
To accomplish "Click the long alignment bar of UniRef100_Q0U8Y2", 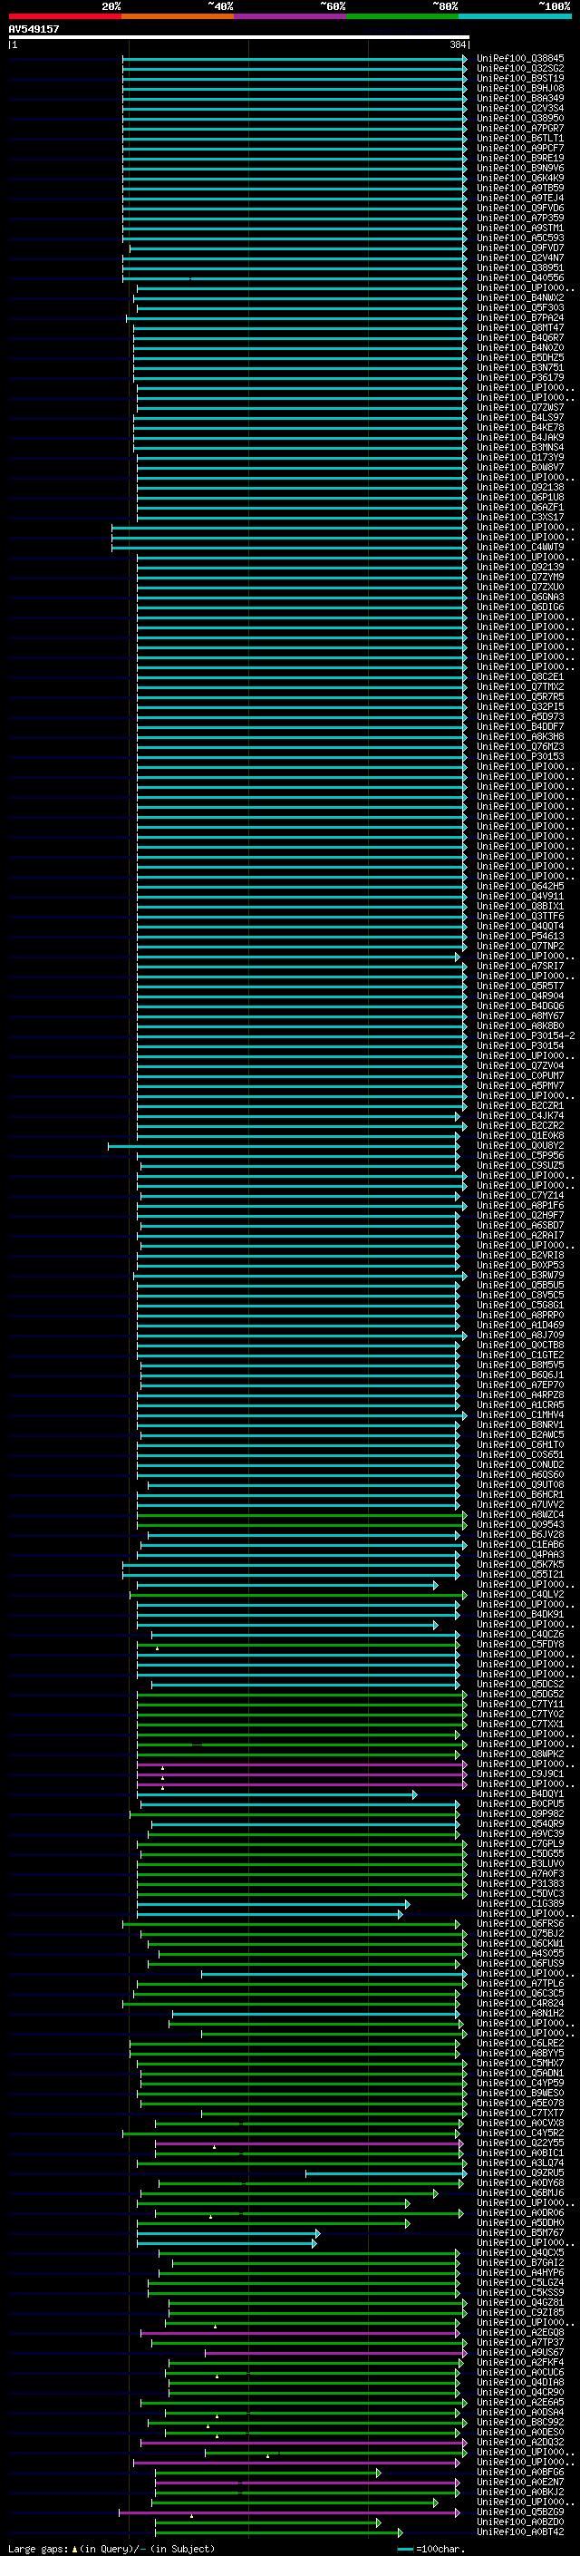I will pyautogui.click(x=284, y=1146).
